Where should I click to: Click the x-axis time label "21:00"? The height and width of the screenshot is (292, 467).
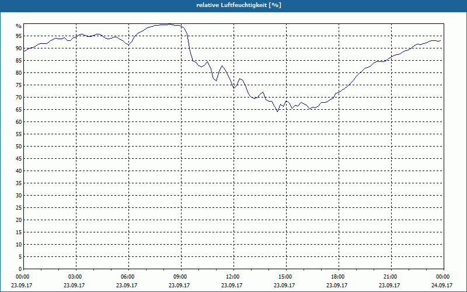(391, 277)
